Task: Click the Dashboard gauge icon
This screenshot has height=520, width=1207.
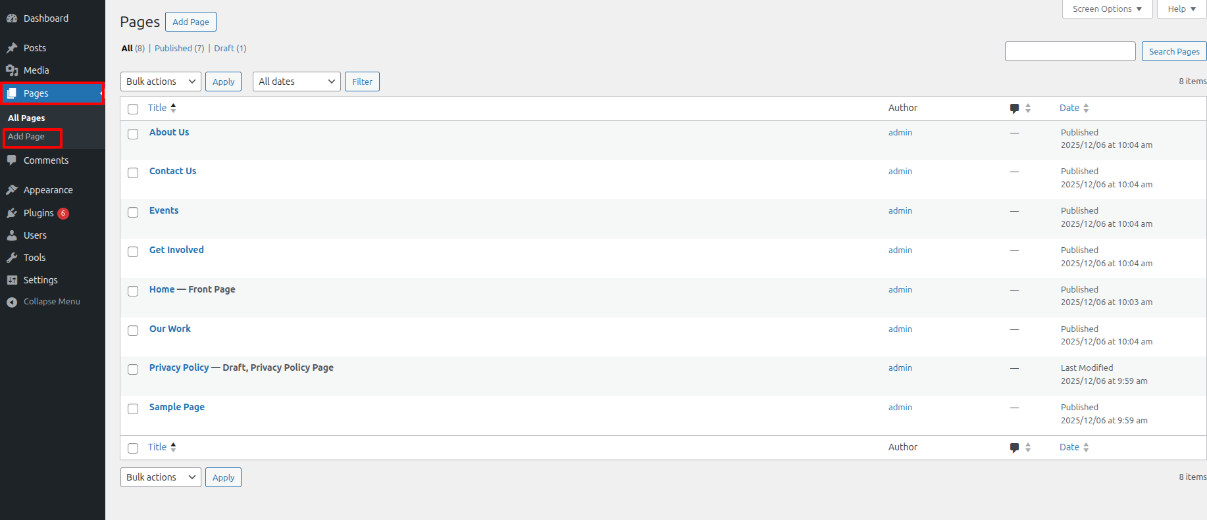Action: [x=12, y=18]
